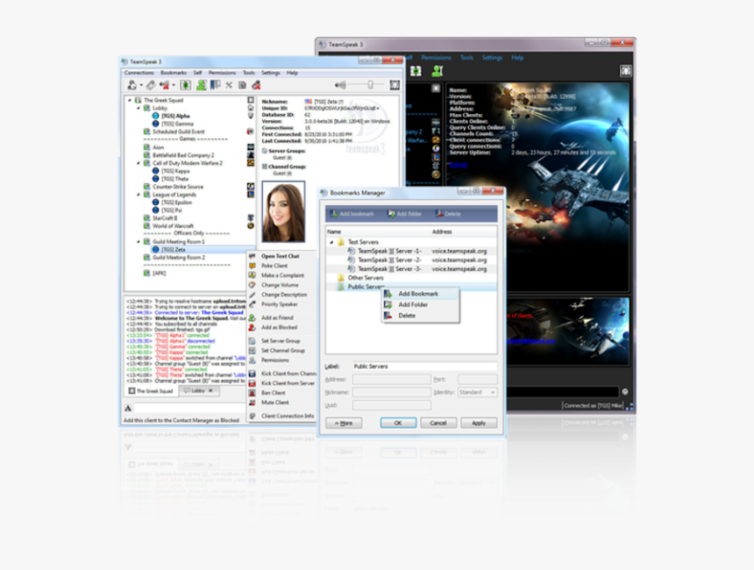
Task: Choose Add Folder in bookmarks context menu
Action: 413,305
